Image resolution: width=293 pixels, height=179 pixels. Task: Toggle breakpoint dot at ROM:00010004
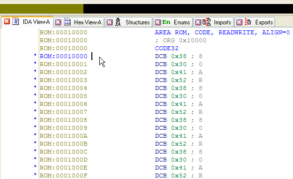(x=35, y=87)
